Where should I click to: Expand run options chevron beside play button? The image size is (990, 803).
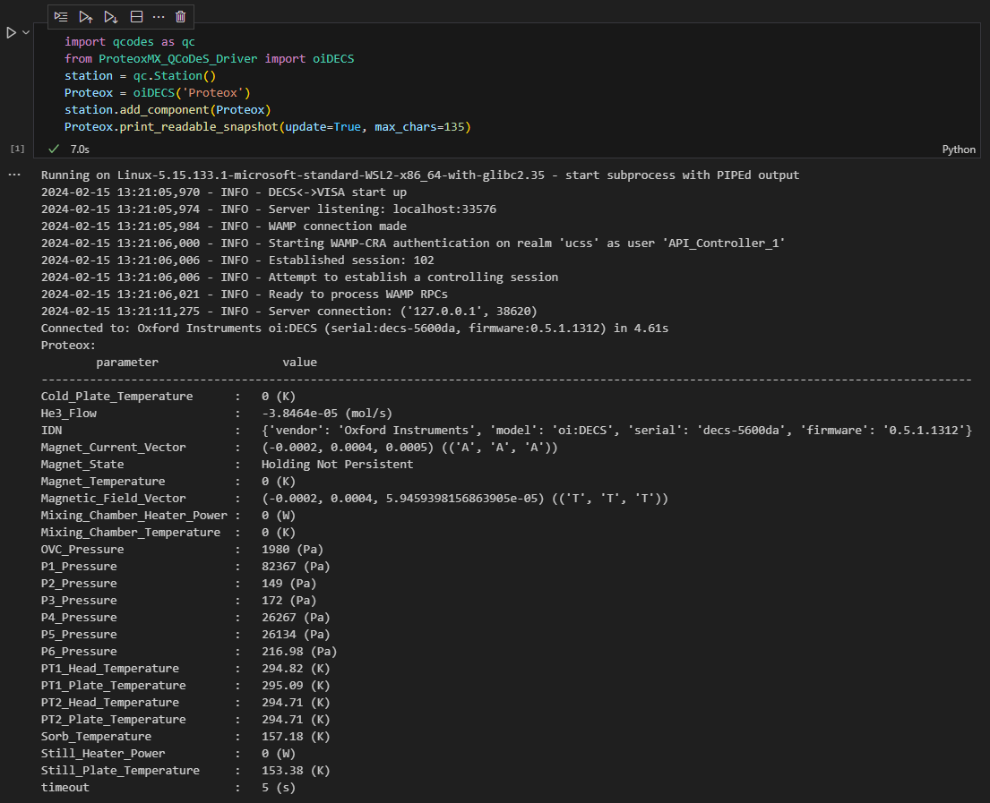point(26,32)
